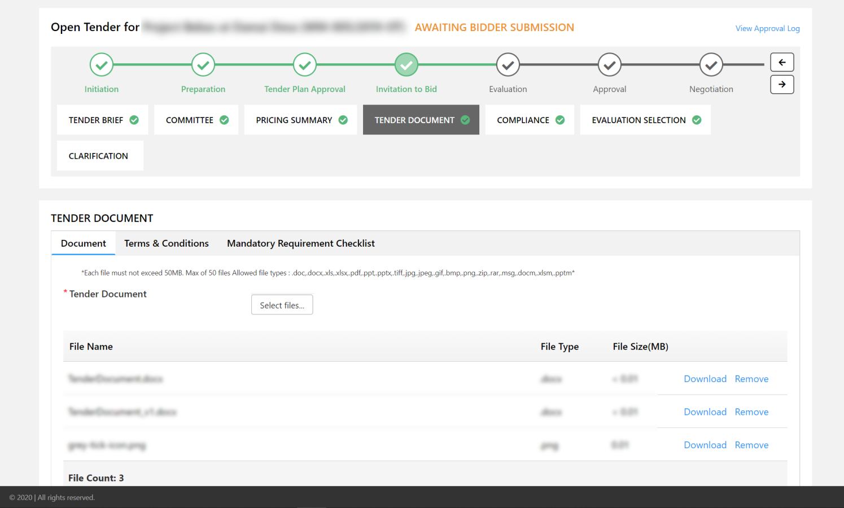This screenshot has width=844, height=508.
Task: Click the Tender Plan Approval check icon
Action: (305, 64)
